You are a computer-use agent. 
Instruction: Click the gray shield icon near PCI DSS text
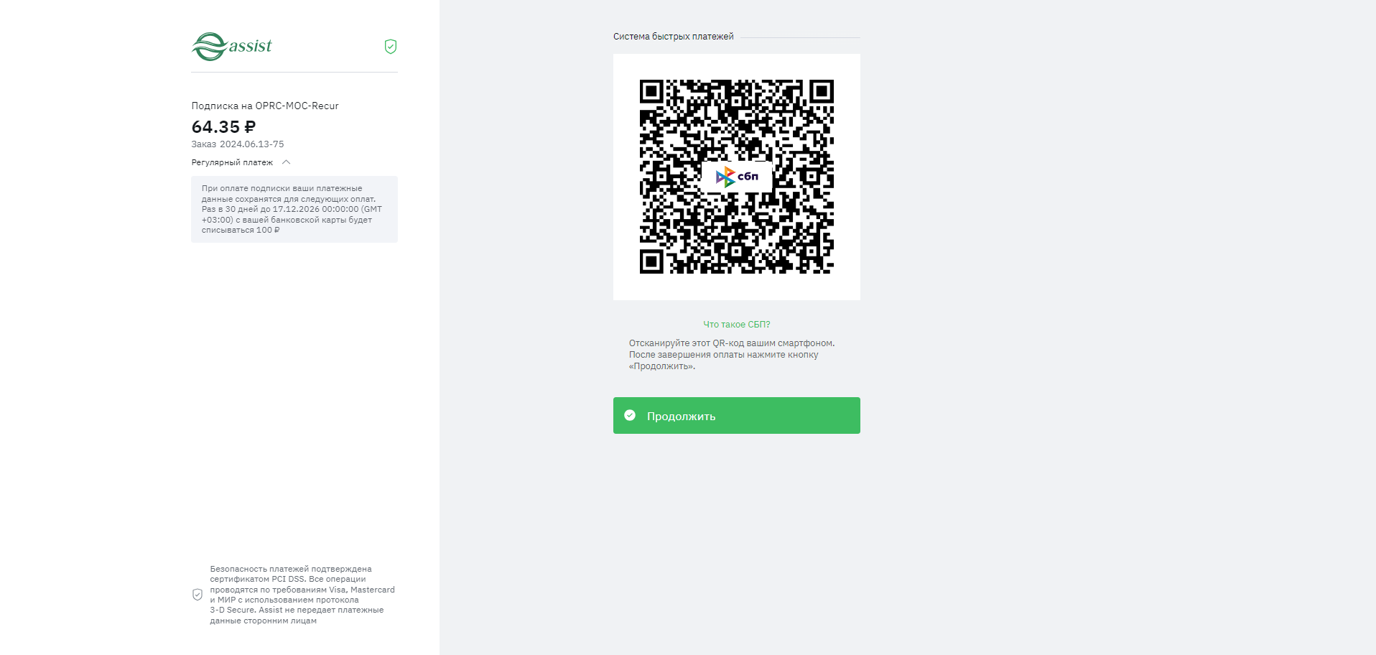point(197,595)
